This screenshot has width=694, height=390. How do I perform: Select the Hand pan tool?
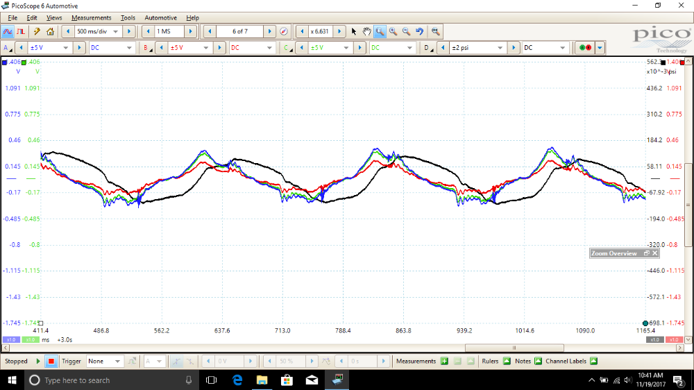click(366, 31)
